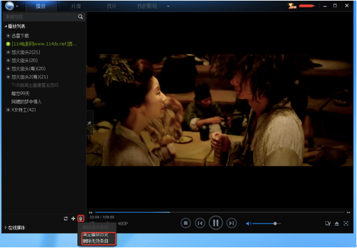Expand the 怒火街头2(21) group

[8, 52]
